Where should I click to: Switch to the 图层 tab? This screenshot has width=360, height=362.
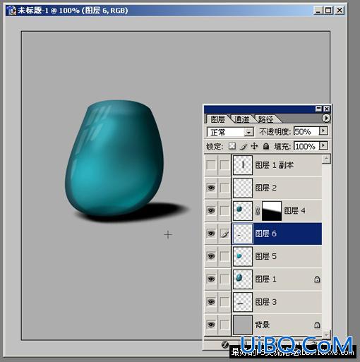pos(217,119)
